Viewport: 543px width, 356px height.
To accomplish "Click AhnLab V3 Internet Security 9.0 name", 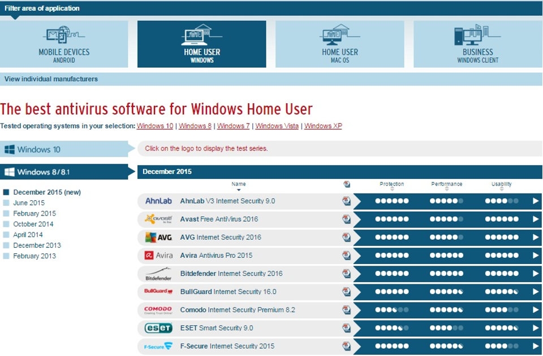I will (227, 201).
